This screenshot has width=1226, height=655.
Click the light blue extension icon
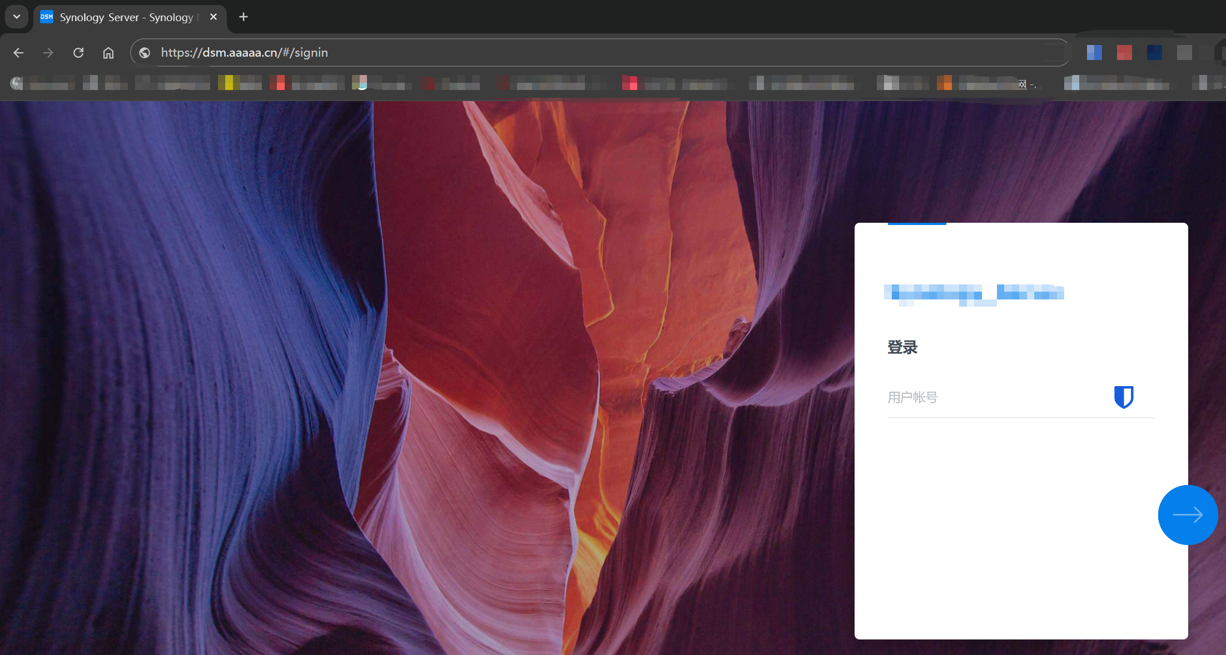point(1094,53)
